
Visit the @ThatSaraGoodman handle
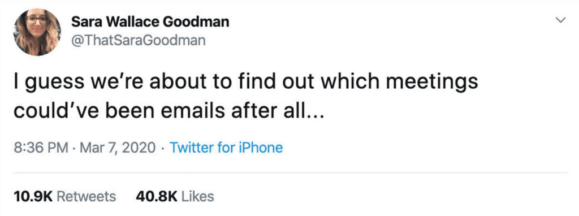click(138, 40)
